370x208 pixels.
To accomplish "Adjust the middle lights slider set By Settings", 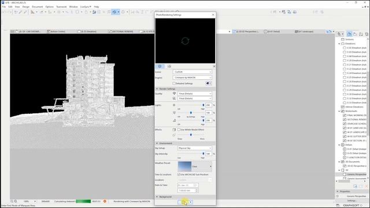I will pyautogui.click(x=191, y=113).
